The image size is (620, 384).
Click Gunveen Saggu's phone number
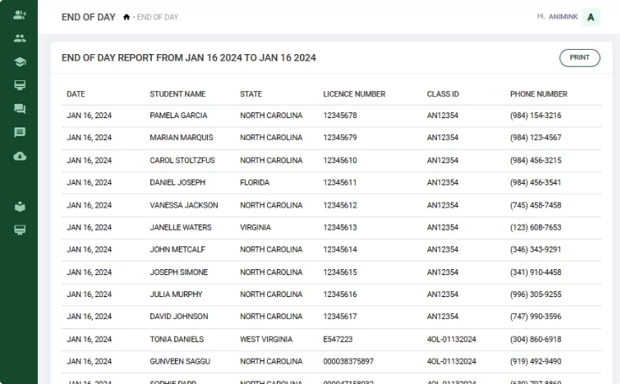point(536,361)
